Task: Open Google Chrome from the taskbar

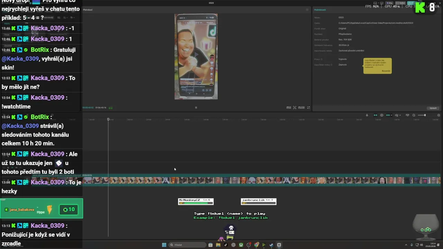Action: tap(256, 245)
